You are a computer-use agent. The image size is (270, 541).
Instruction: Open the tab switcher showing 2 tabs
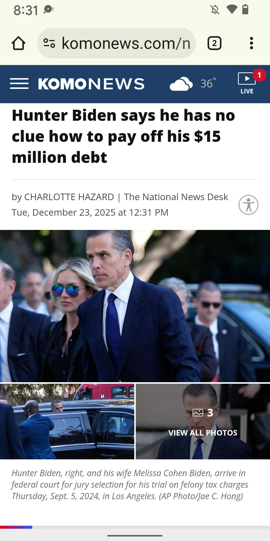214,43
